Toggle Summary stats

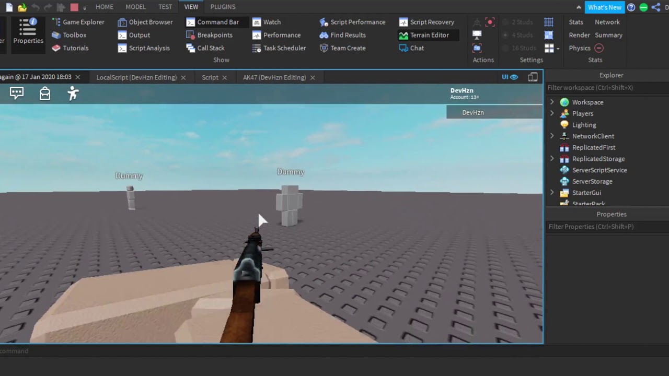pyautogui.click(x=608, y=35)
